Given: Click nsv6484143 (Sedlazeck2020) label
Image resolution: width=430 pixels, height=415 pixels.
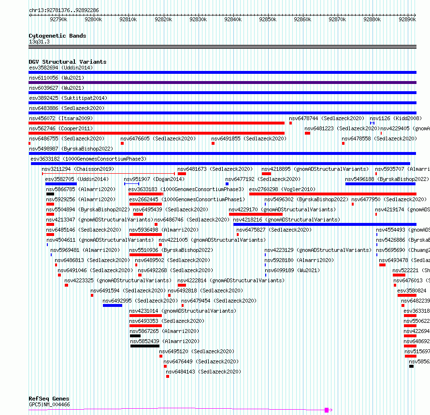Looking at the screenshot, I should tap(203, 372).
